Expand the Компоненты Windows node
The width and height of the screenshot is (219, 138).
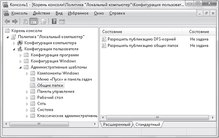27,73
